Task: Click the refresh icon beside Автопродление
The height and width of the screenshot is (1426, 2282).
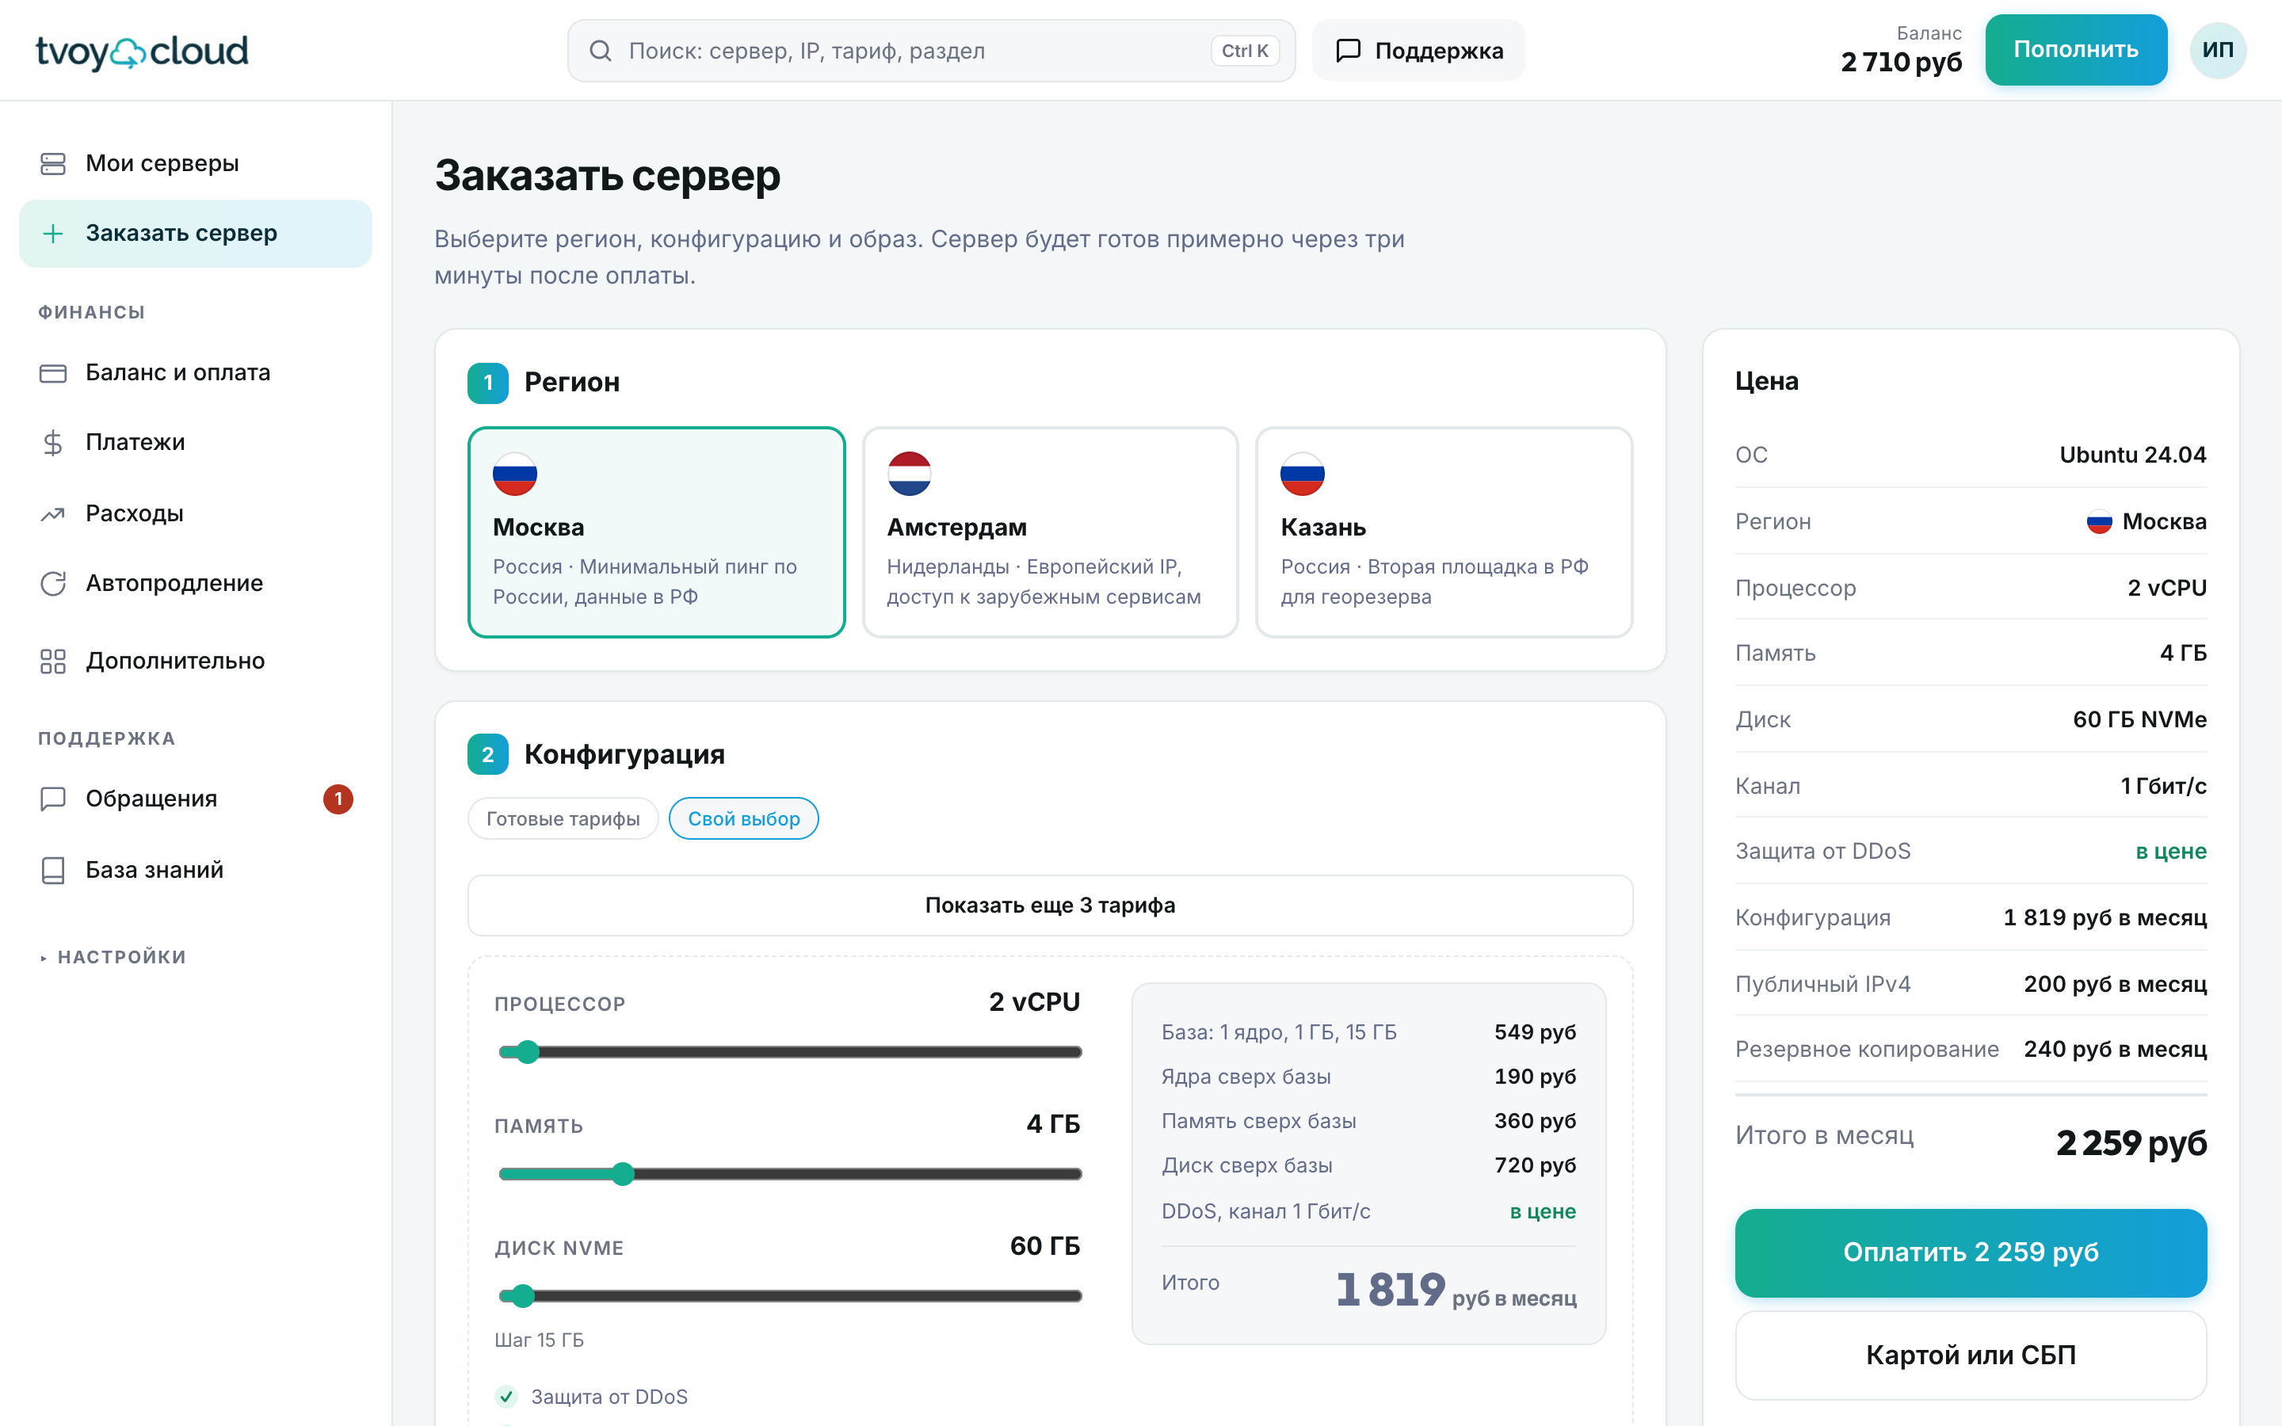Action: tap(53, 584)
